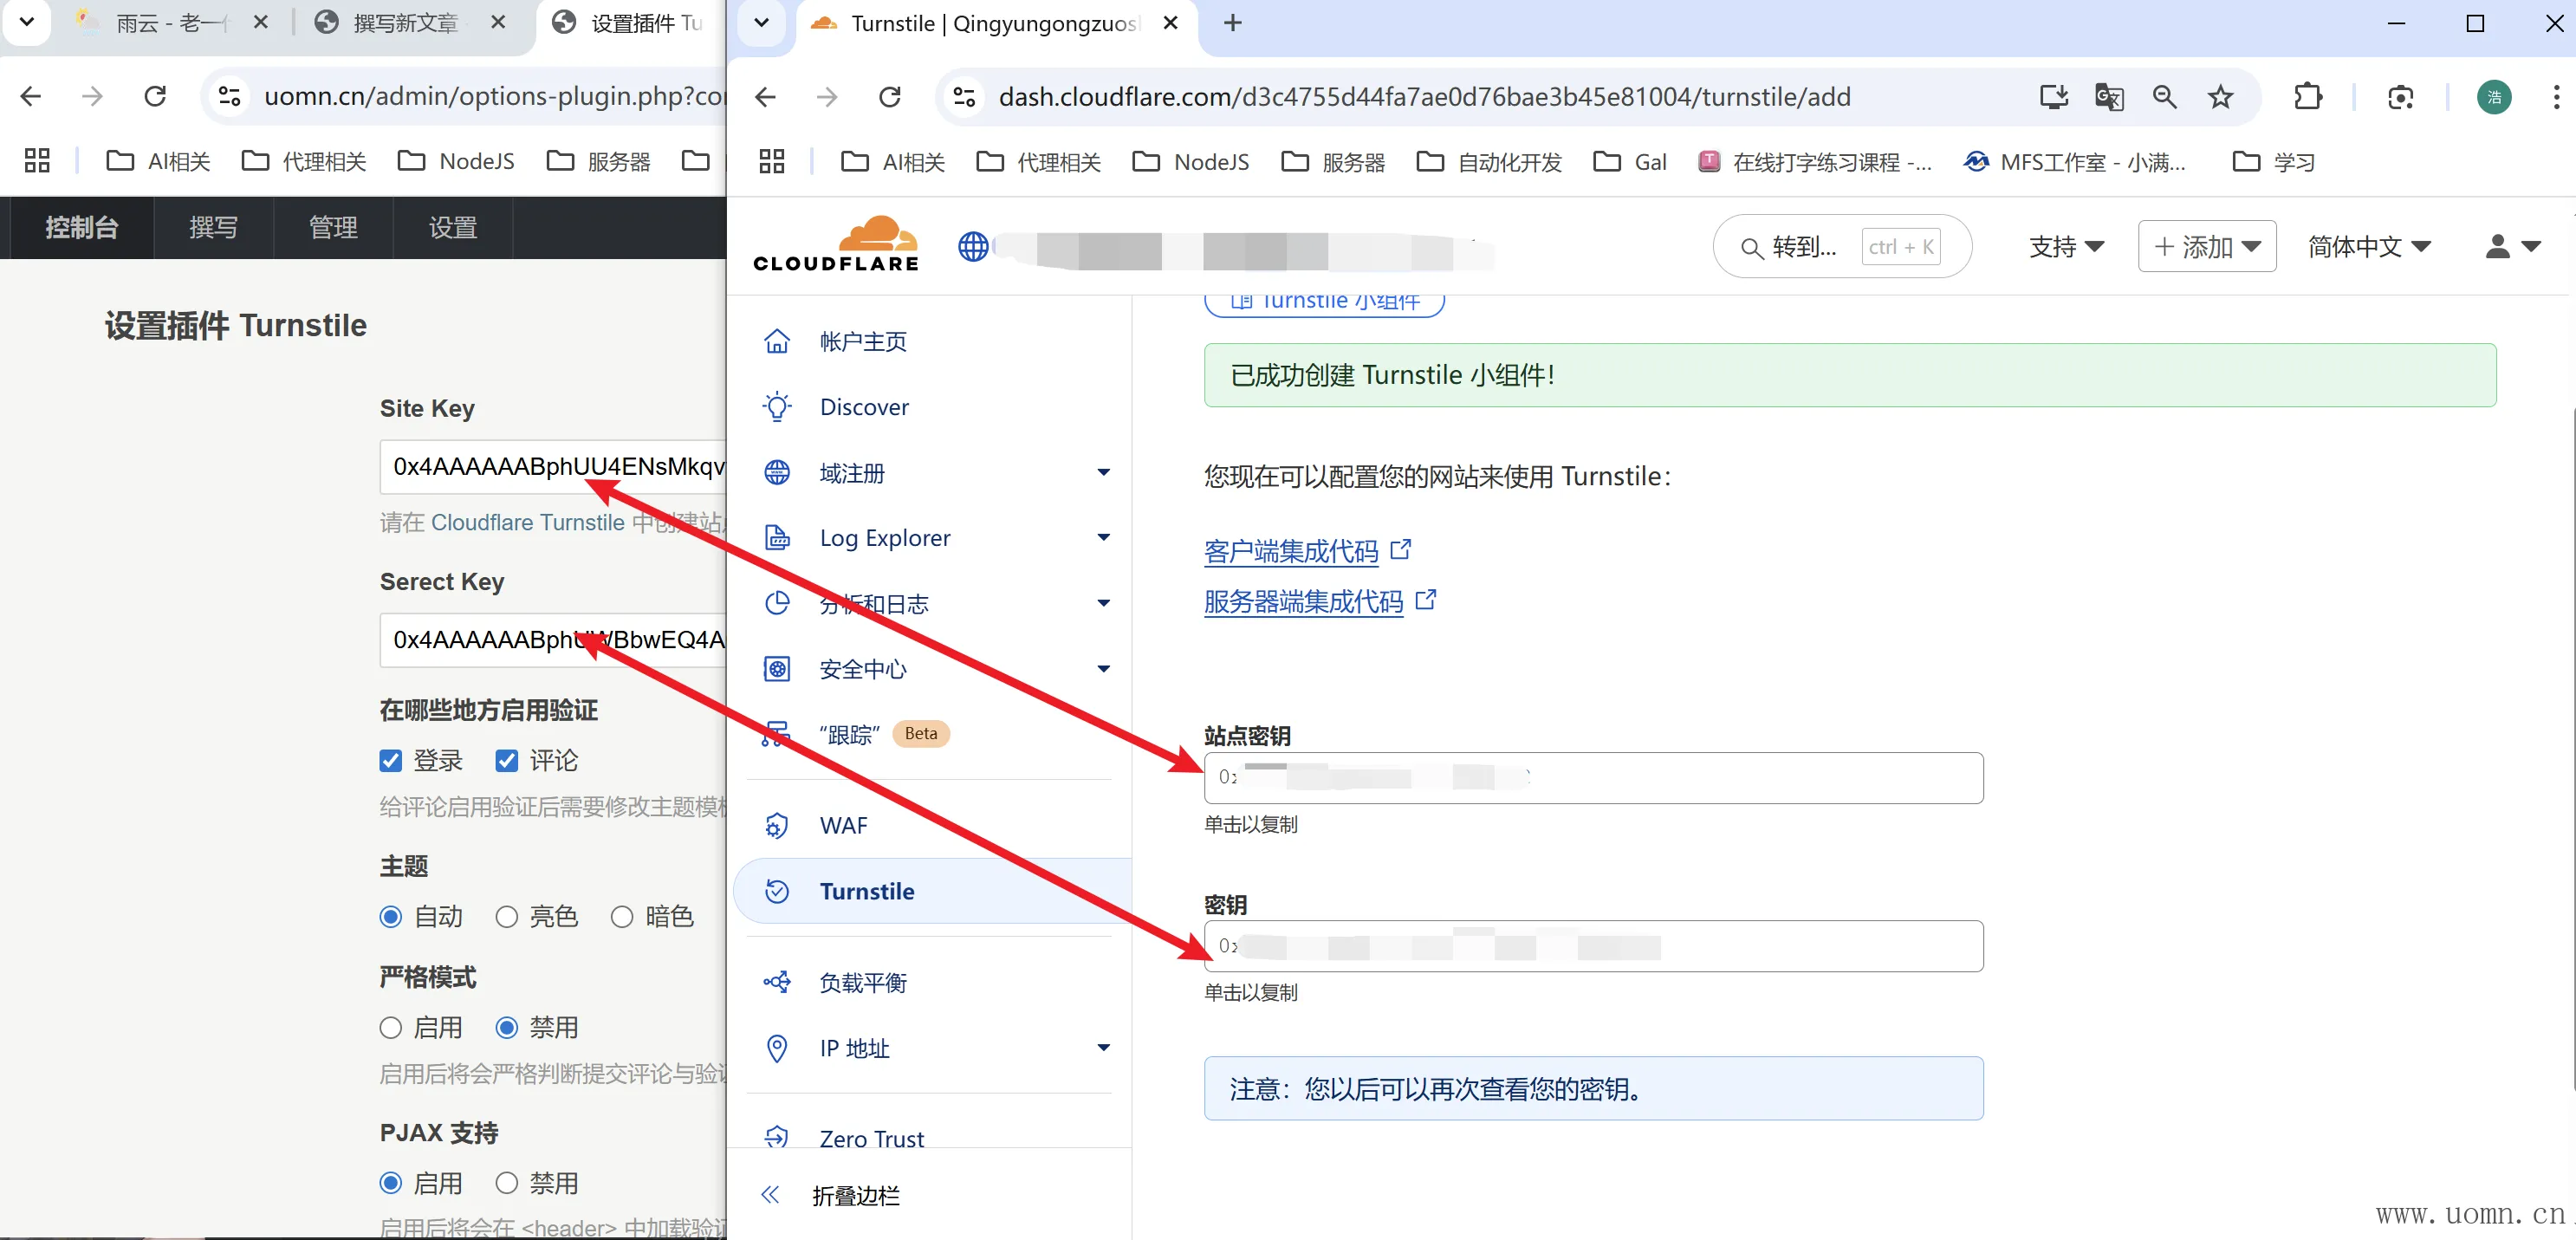Open 客户端集成代码 link
The width and height of the screenshot is (2576, 1240).
point(1290,551)
